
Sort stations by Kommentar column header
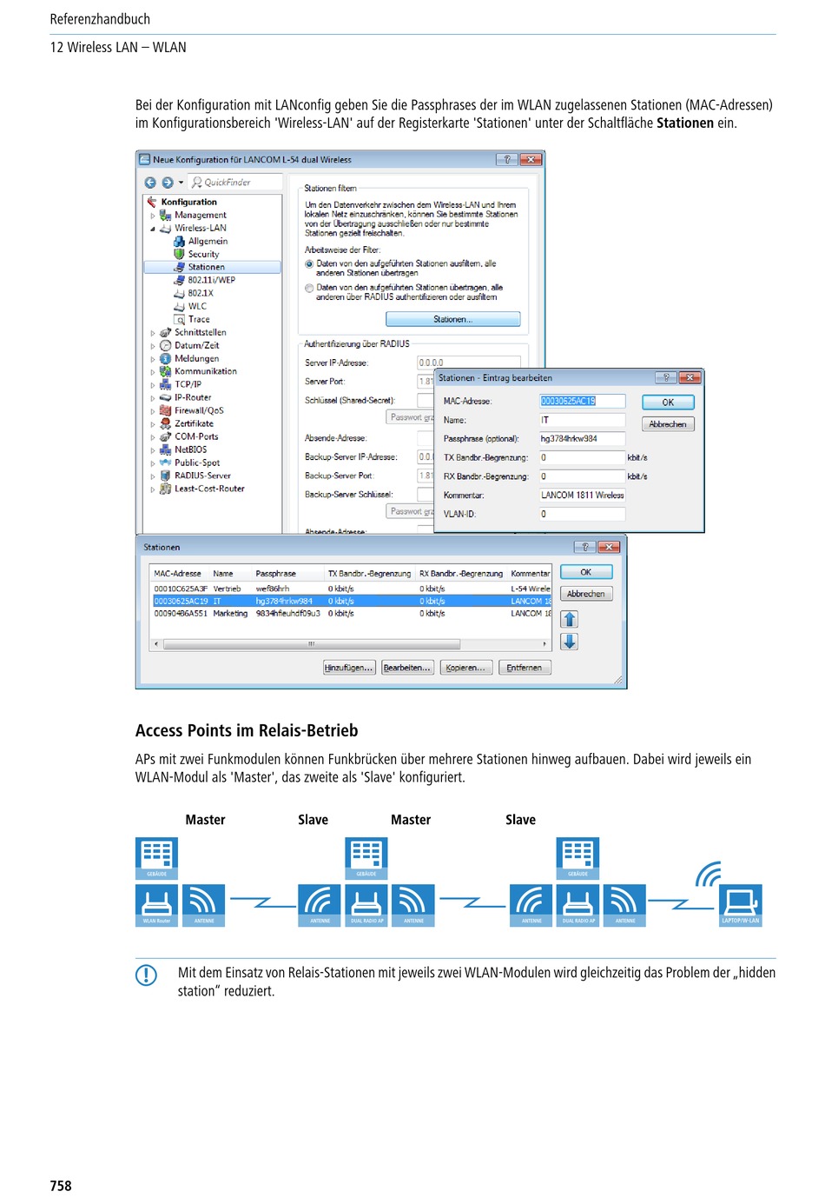point(531,574)
